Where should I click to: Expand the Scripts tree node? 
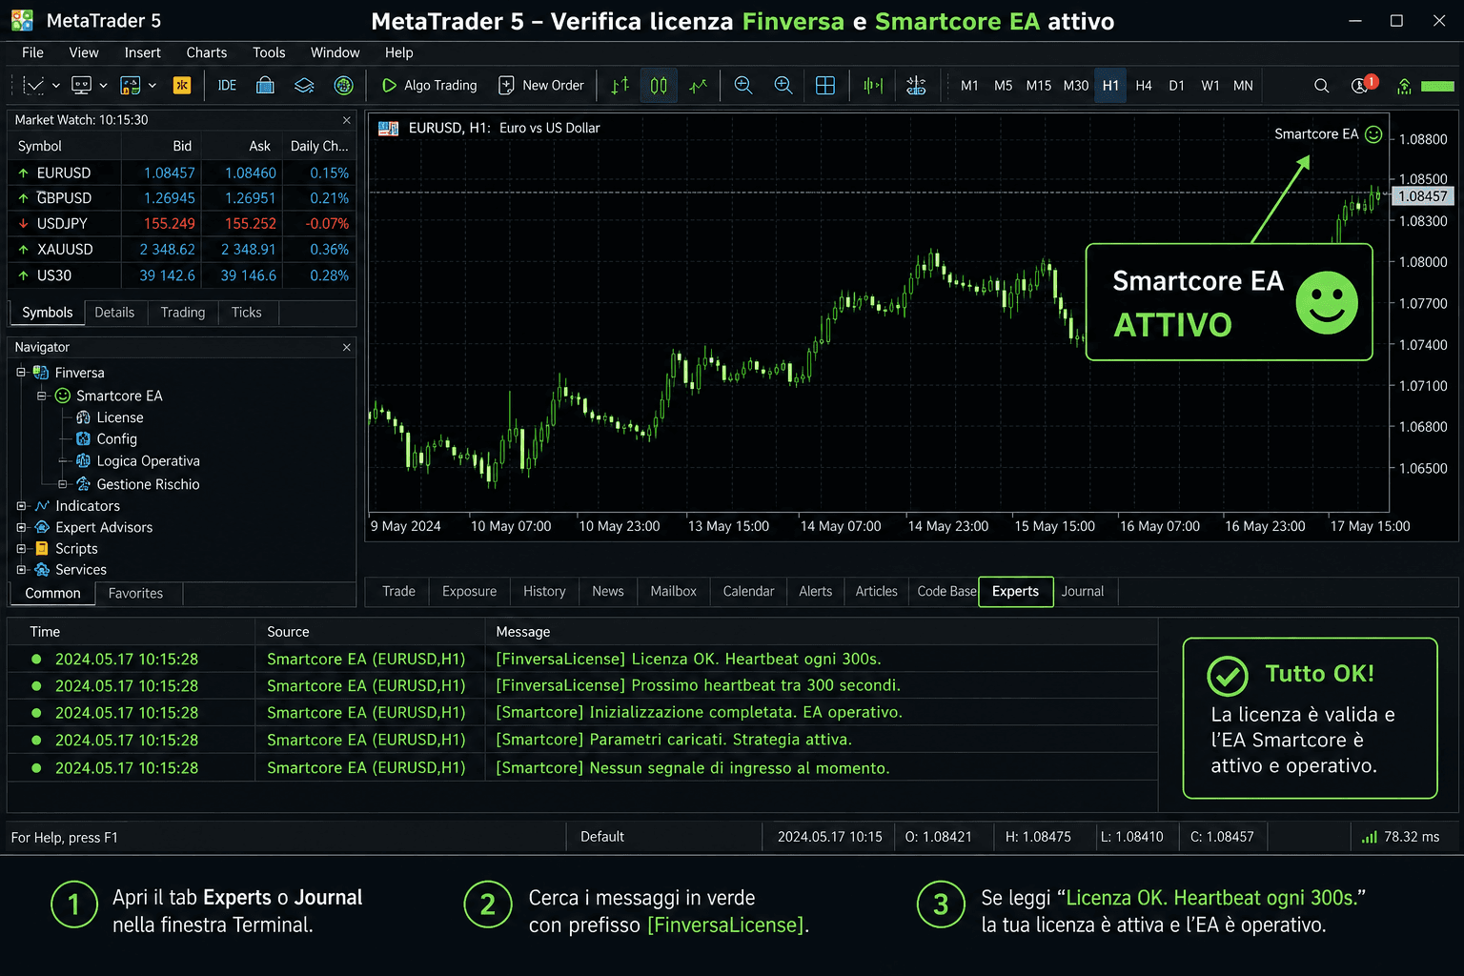click(x=21, y=549)
